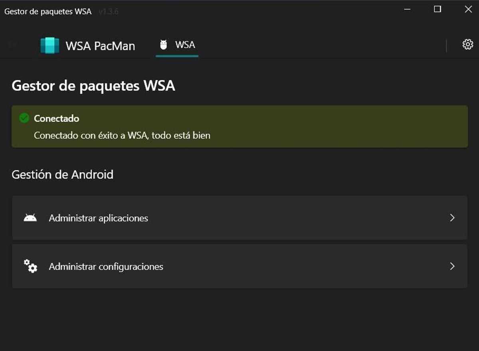Click the bold Conectado status title
The width and height of the screenshot is (479, 351).
pyautogui.click(x=56, y=118)
